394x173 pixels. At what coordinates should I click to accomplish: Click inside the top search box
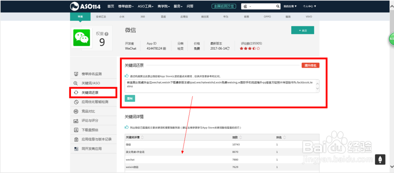click(264, 7)
